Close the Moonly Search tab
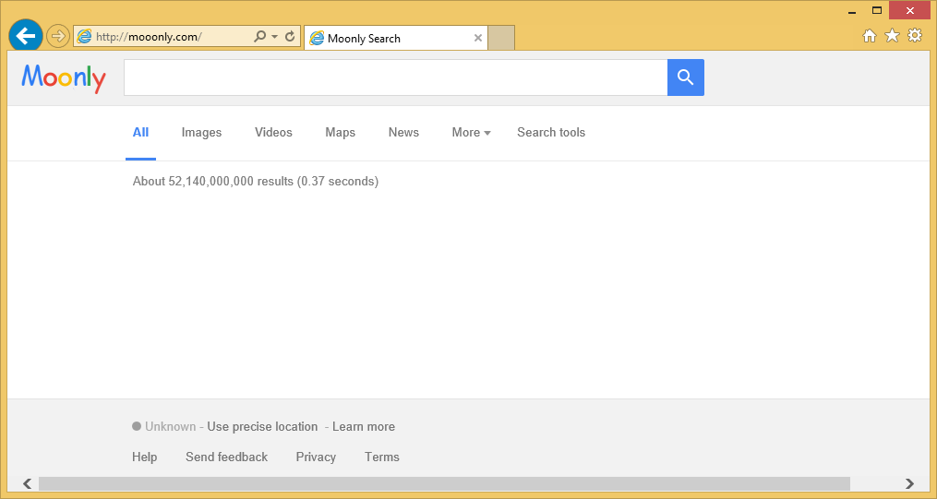This screenshot has width=937, height=499. [477, 38]
